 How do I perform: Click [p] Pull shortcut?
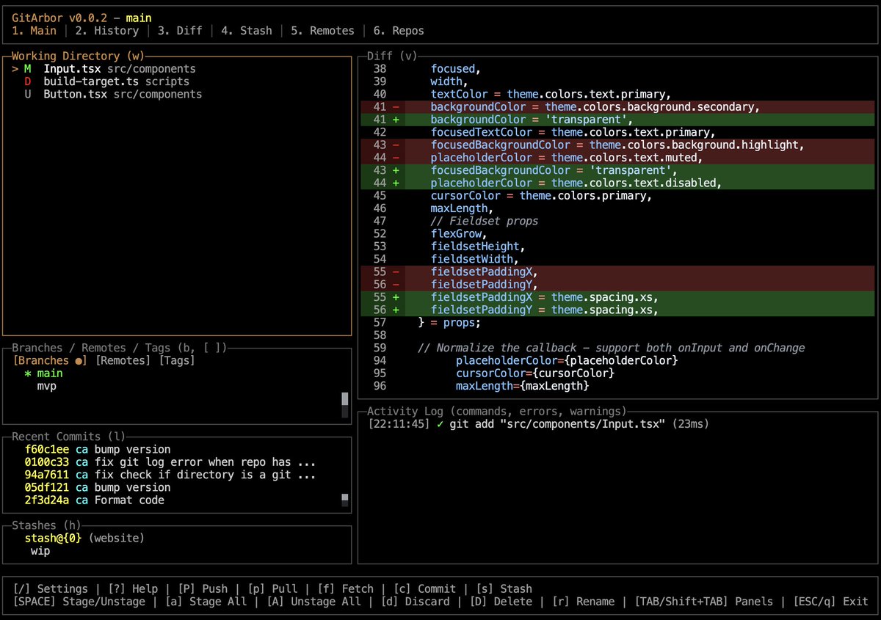tap(272, 588)
